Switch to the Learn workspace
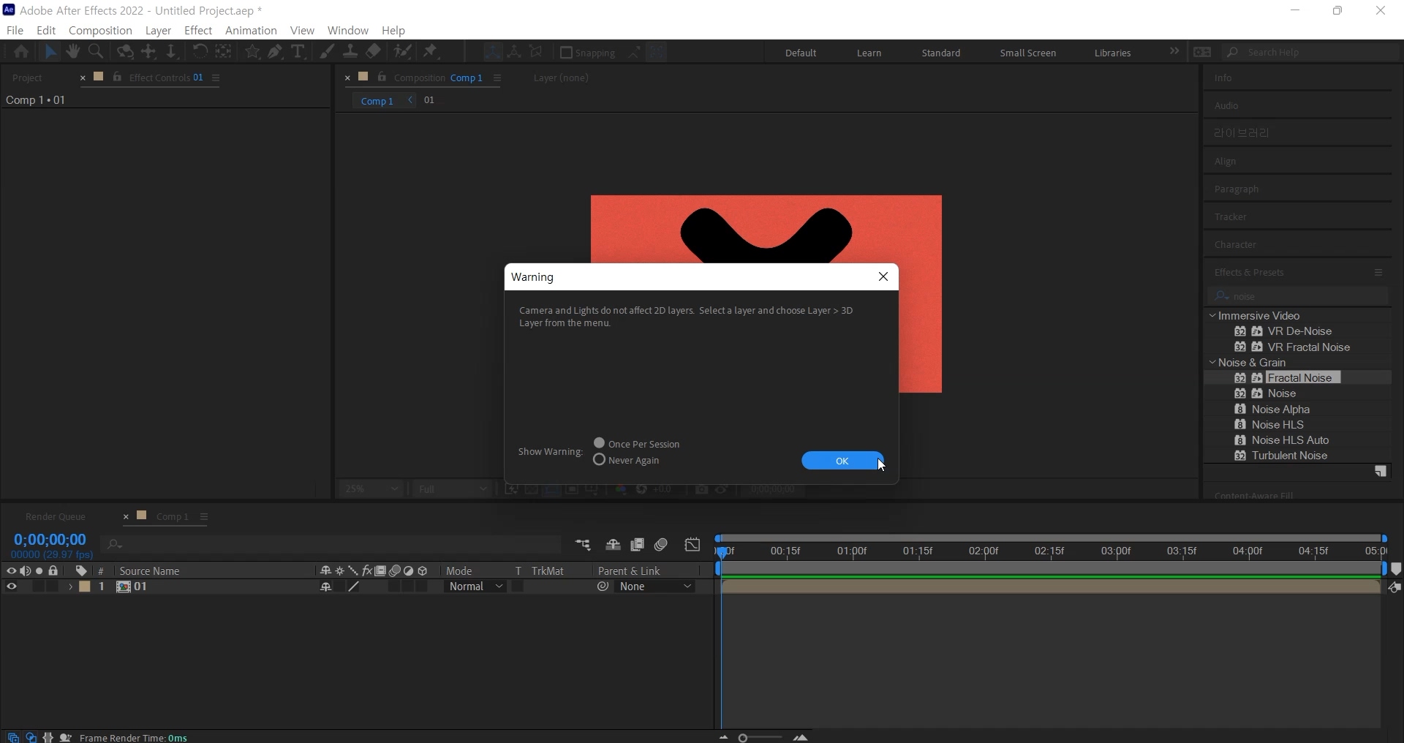This screenshot has height=743, width=1404. [869, 53]
